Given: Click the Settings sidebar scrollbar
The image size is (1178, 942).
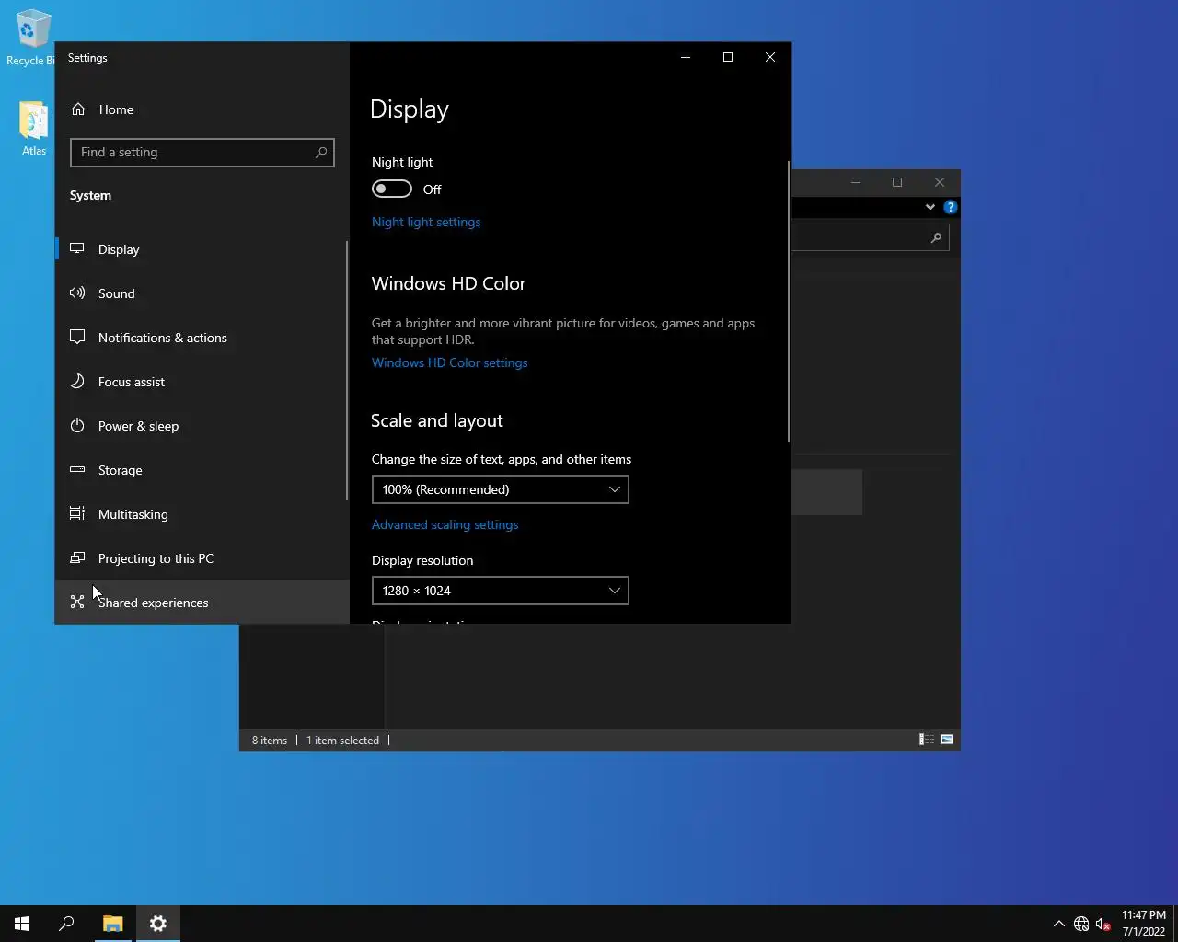Looking at the screenshot, I should (347, 371).
